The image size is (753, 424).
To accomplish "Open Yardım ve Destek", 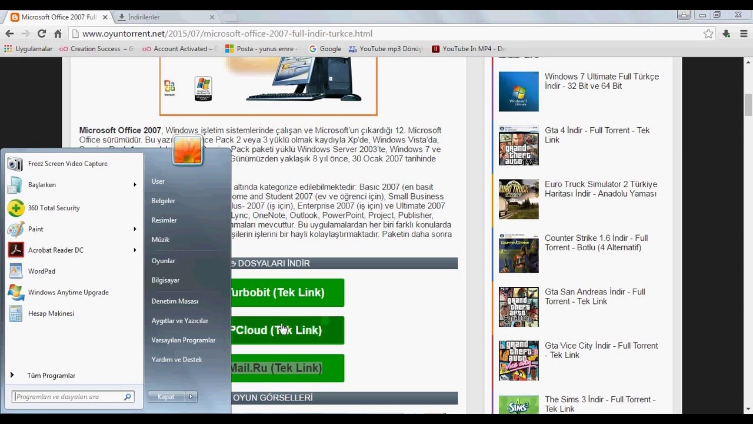I will pyautogui.click(x=176, y=360).
